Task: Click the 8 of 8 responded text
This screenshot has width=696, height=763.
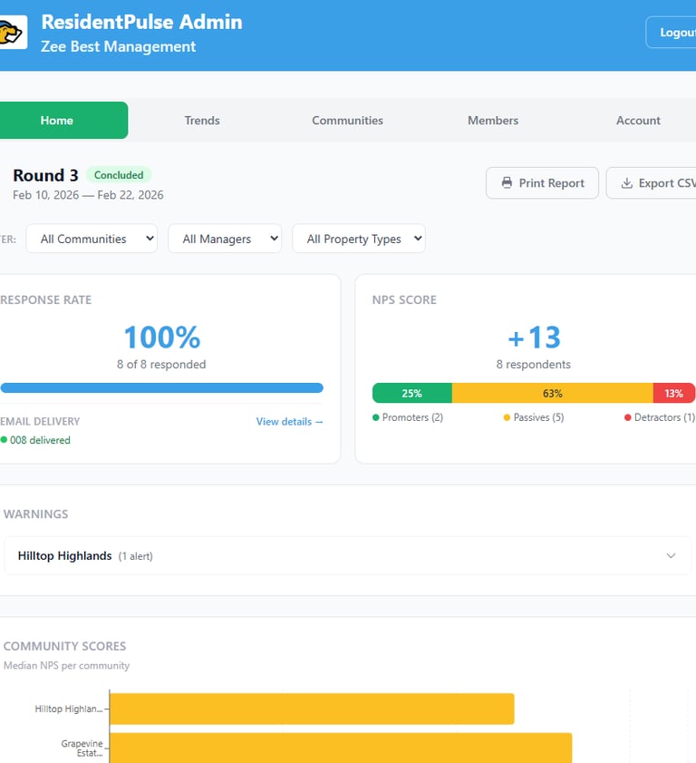Action: point(161,365)
